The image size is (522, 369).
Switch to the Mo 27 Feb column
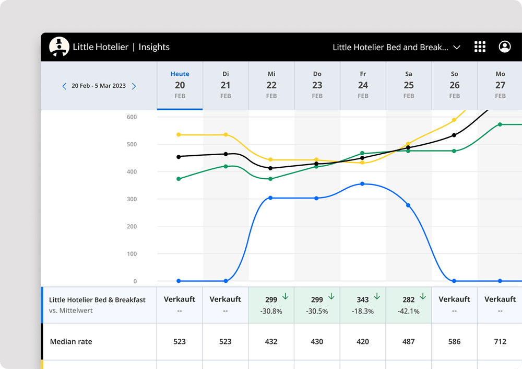500,85
